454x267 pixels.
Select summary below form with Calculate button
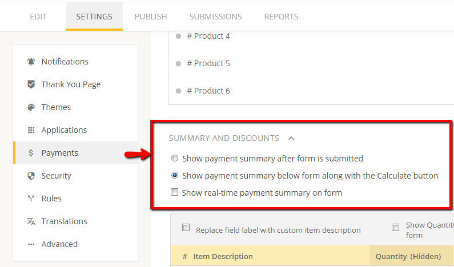point(175,175)
